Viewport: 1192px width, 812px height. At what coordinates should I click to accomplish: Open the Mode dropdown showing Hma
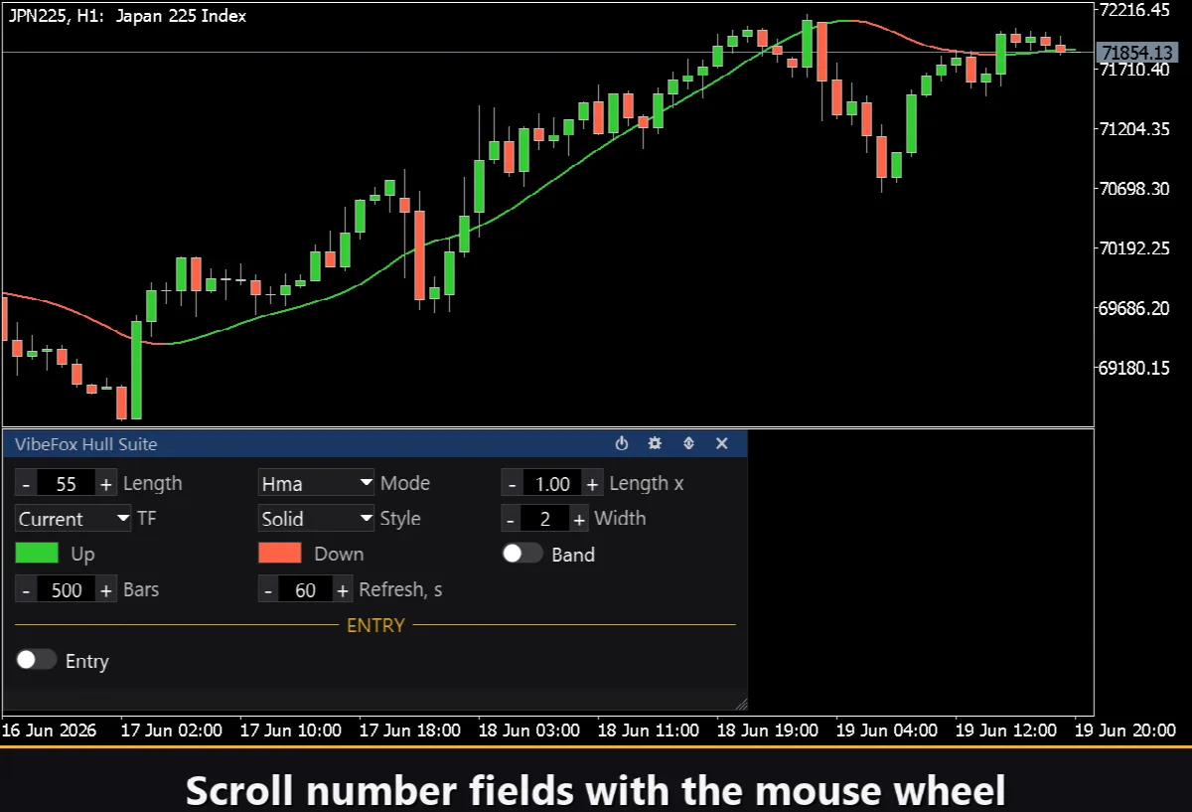316,484
